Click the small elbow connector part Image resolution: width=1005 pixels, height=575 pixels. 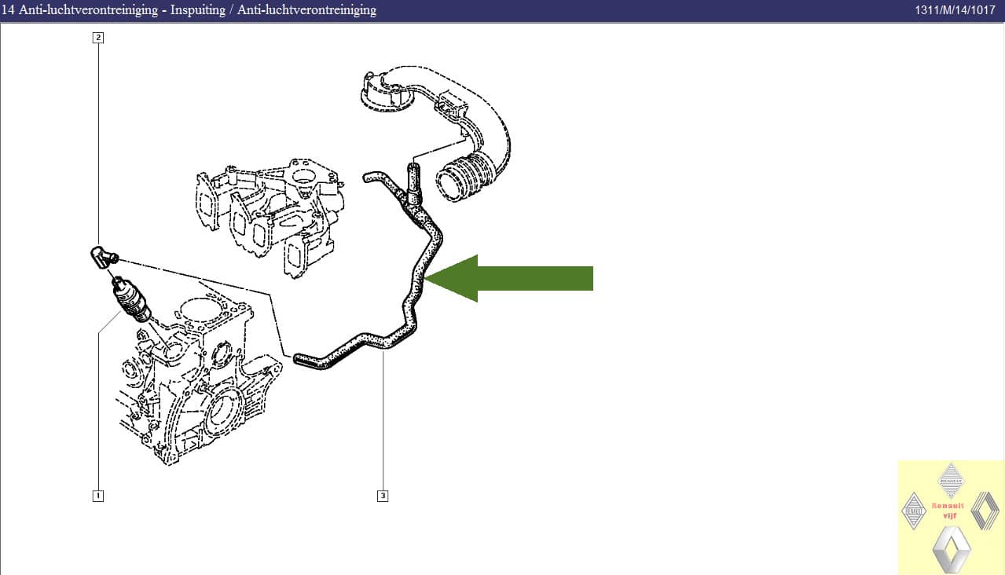102,257
